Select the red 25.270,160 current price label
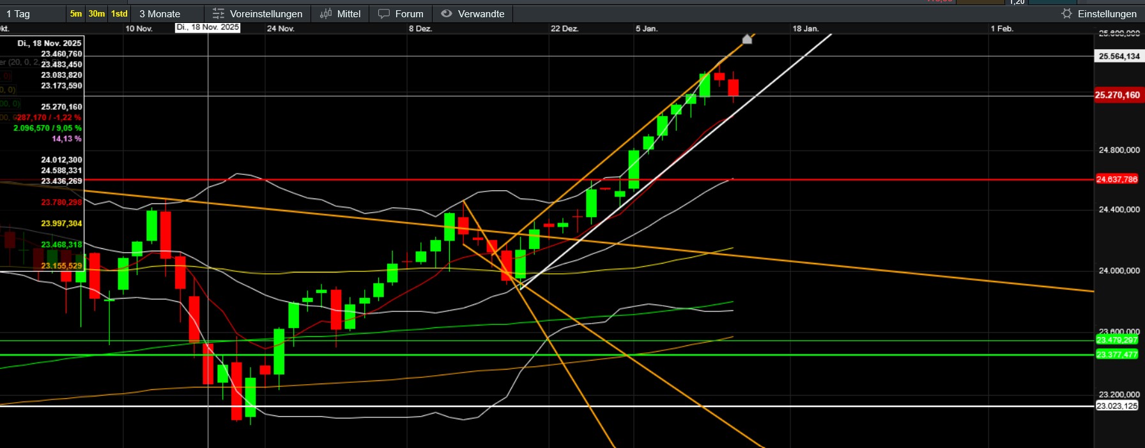Screen dimensions: 1145x448 (x=1117, y=95)
